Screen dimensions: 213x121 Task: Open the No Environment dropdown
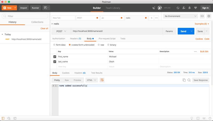[181, 16]
